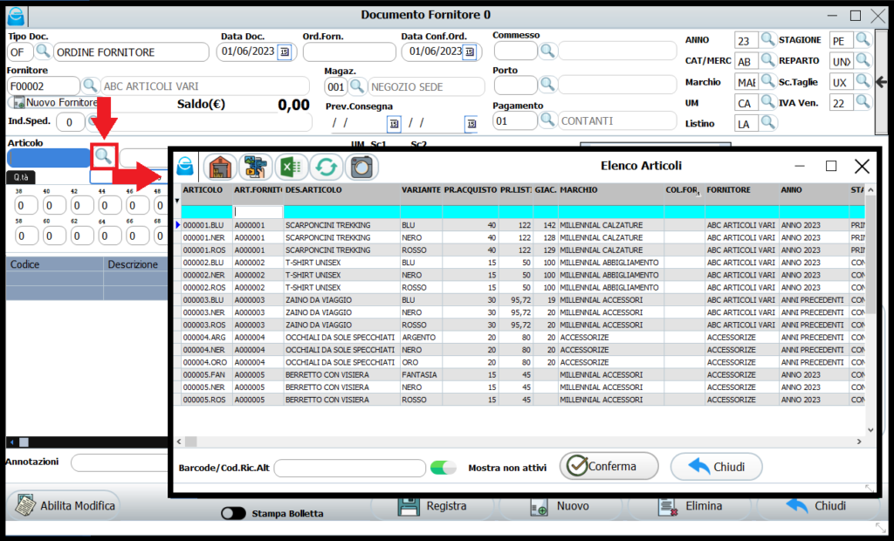This screenshot has height=541, width=894.
Task: Open Fornitore lookup magnifier icon
Action: point(90,86)
